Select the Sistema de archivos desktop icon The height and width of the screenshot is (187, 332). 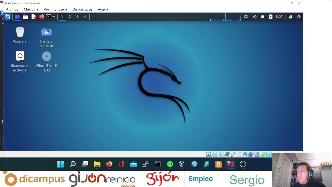click(x=20, y=62)
